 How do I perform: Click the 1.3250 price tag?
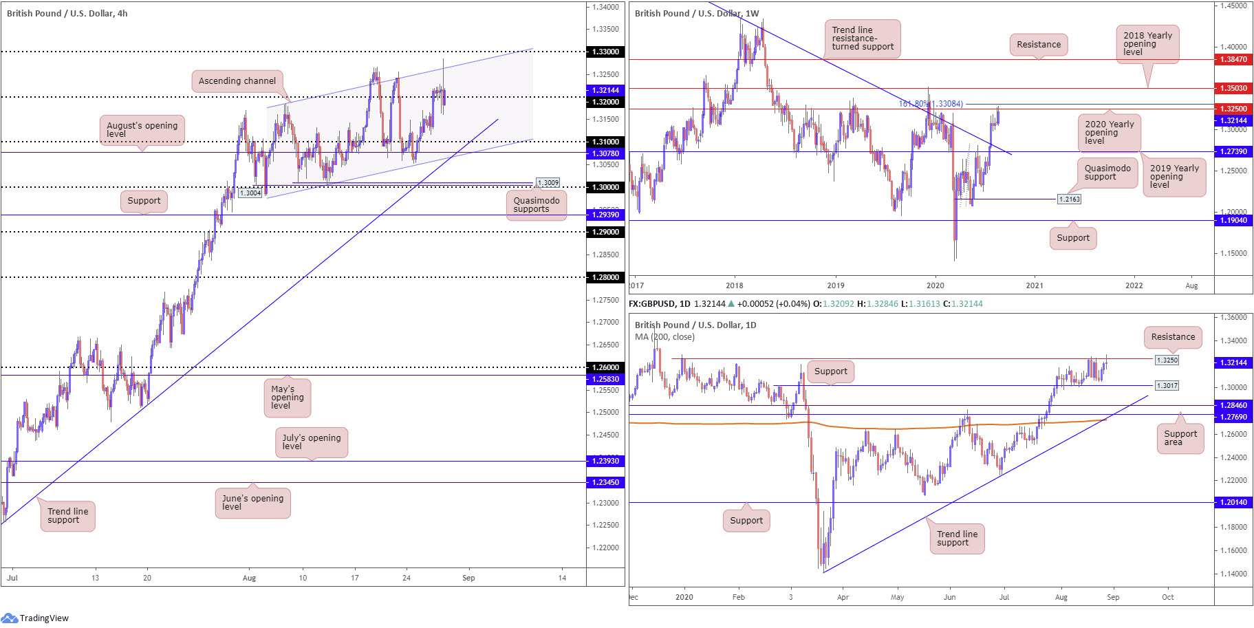tap(1167, 360)
